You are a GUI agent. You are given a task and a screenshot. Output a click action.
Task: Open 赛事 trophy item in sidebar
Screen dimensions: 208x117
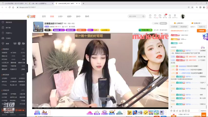(7, 44)
